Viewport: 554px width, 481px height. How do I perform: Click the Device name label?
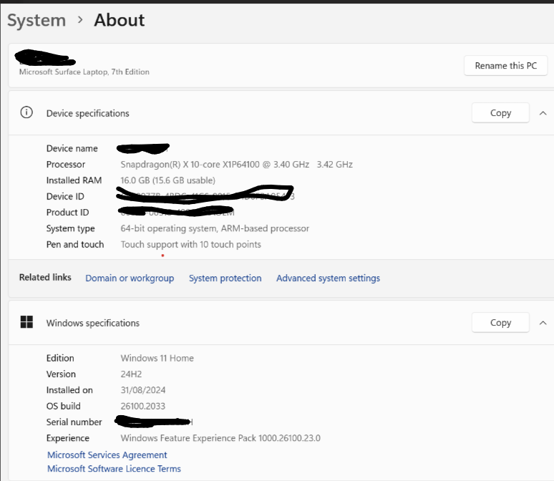72,148
